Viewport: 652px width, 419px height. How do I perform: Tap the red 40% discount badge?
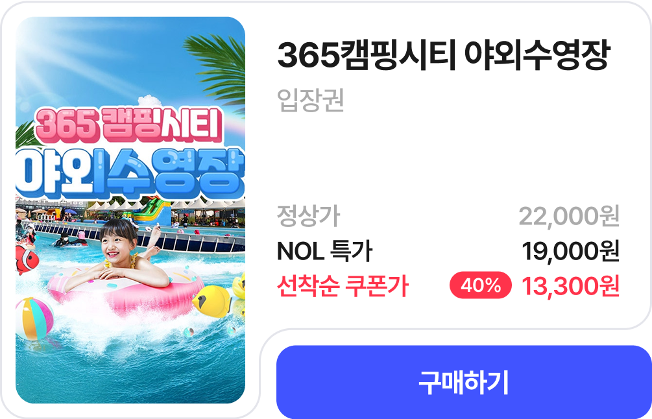[x=480, y=285]
